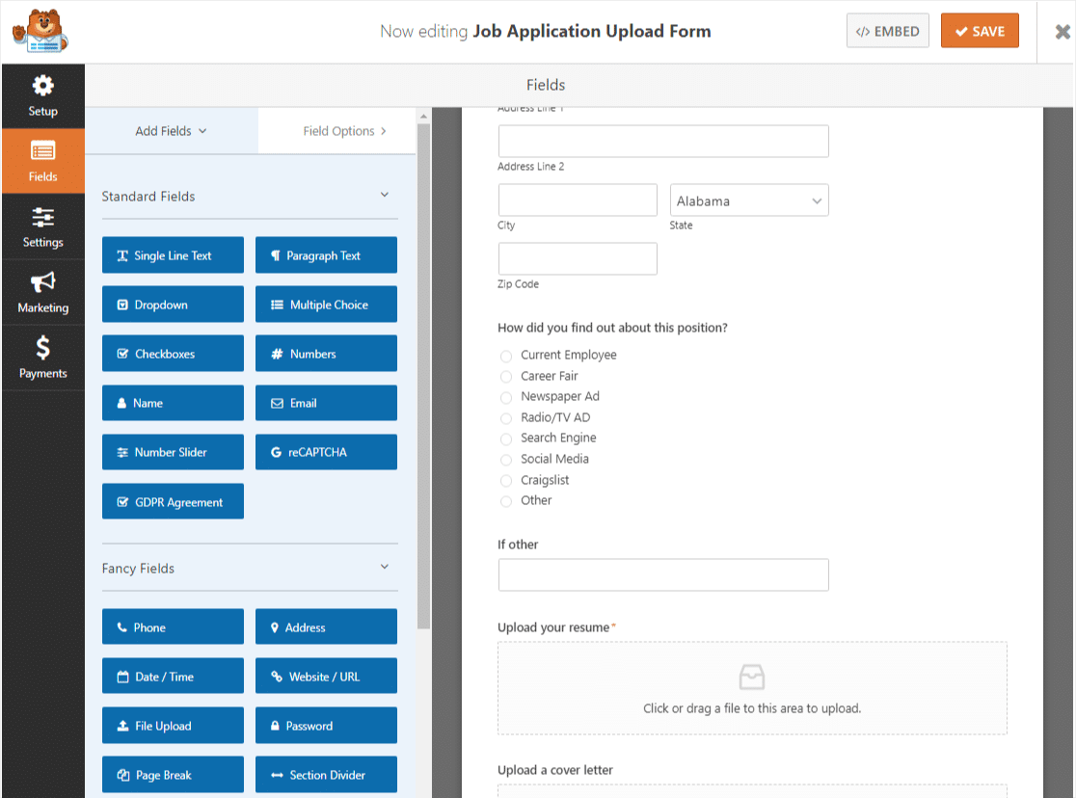This screenshot has height=798, width=1076.
Task: Open the Add Fields tab
Action: pyautogui.click(x=171, y=131)
